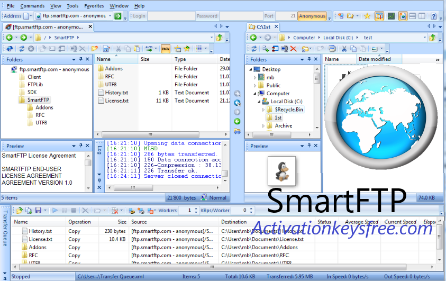
Task: Close the remote Folders panel
Action: click(88, 59)
